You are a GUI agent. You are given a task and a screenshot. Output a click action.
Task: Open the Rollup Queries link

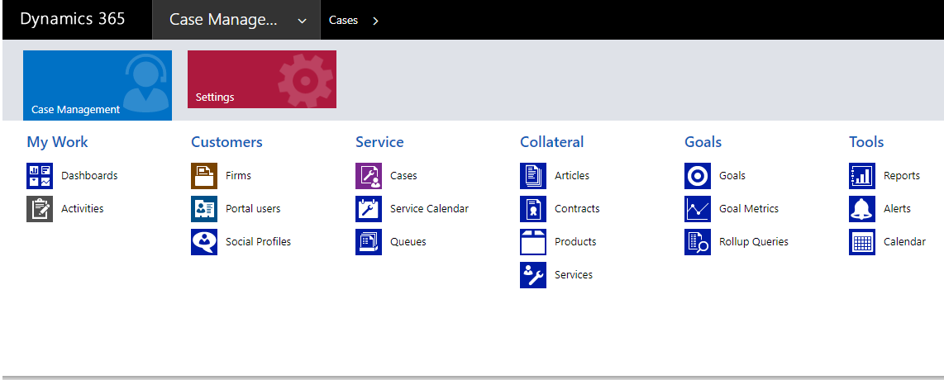click(x=754, y=242)
